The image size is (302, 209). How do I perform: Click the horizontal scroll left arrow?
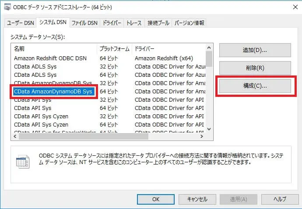(15, 137)
